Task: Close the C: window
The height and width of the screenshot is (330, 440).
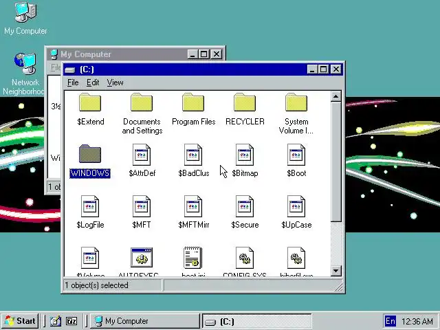Action: click(x=336, y=69)
